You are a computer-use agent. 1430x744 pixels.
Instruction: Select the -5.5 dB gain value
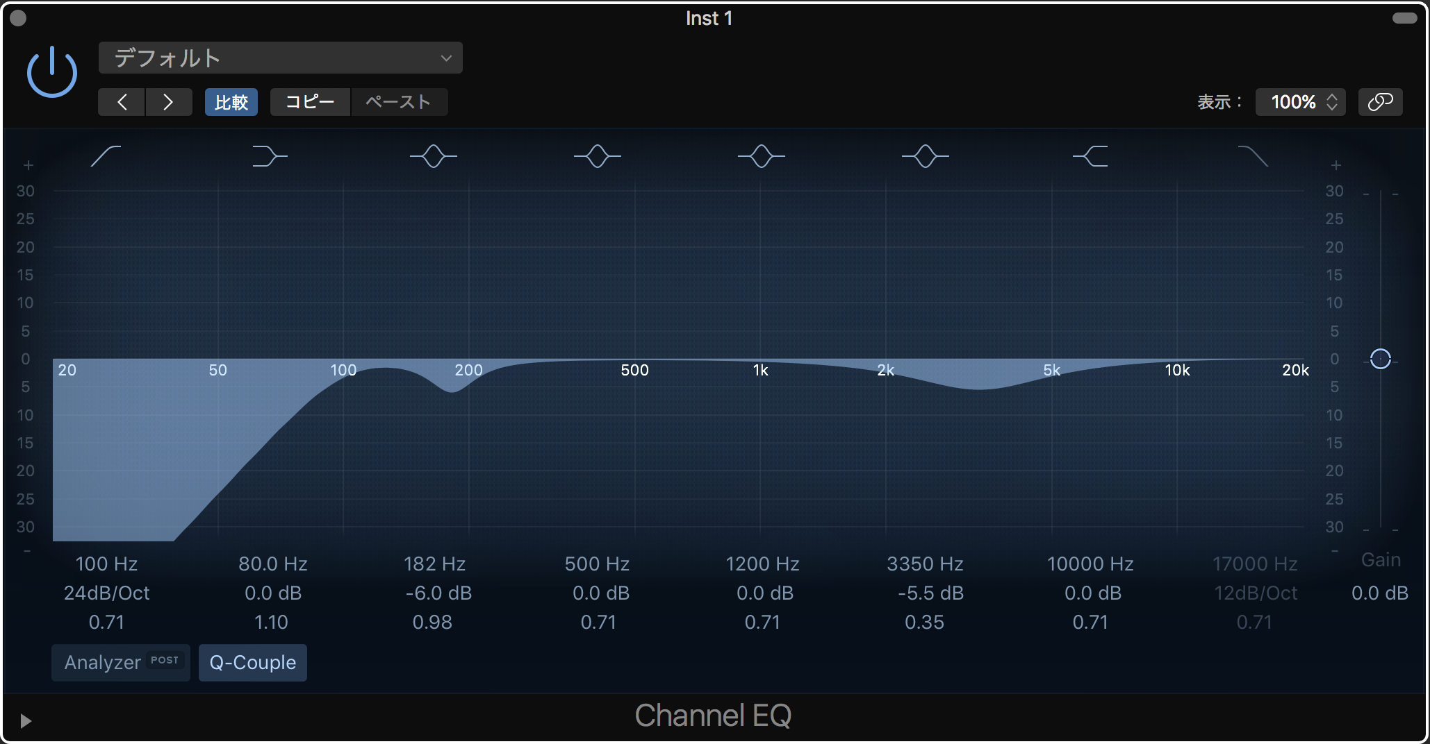[930, 593]
